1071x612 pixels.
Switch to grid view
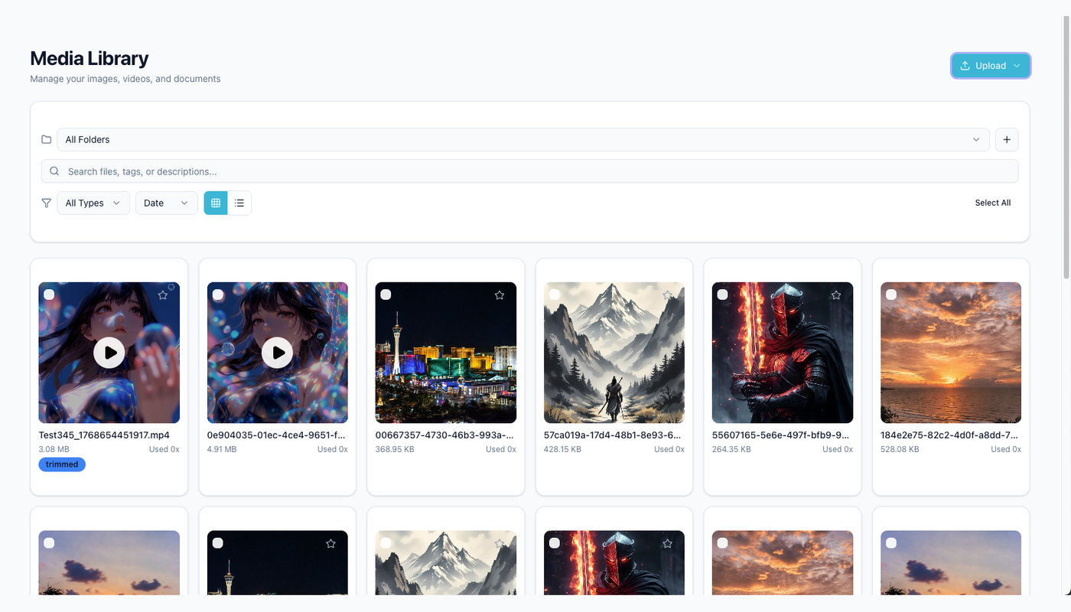tap(216, 203)
